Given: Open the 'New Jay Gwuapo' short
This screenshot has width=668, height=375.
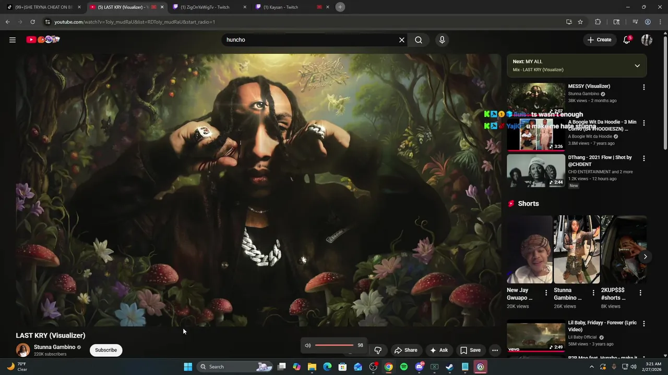Looking at the screenshot, I should pyautogui.click(x=529, y=249).
